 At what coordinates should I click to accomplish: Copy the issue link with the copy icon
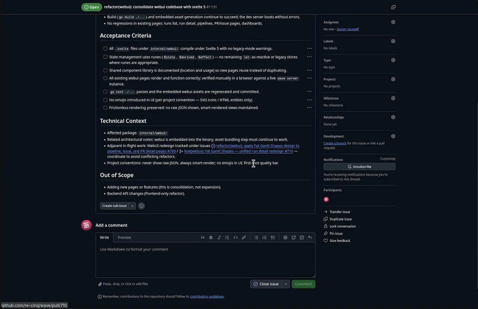pos(393,7)
